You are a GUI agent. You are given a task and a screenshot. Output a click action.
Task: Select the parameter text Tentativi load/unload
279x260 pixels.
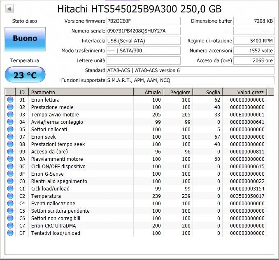tap(56, 233)
